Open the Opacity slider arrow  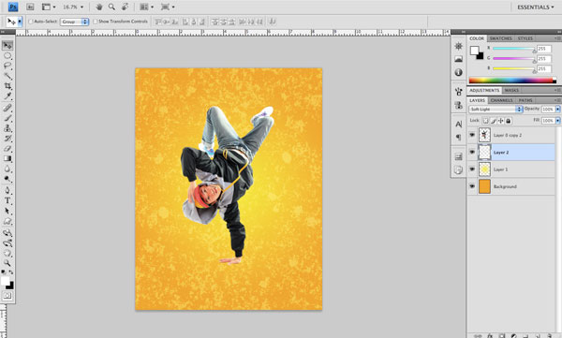[x=557, y=109]
